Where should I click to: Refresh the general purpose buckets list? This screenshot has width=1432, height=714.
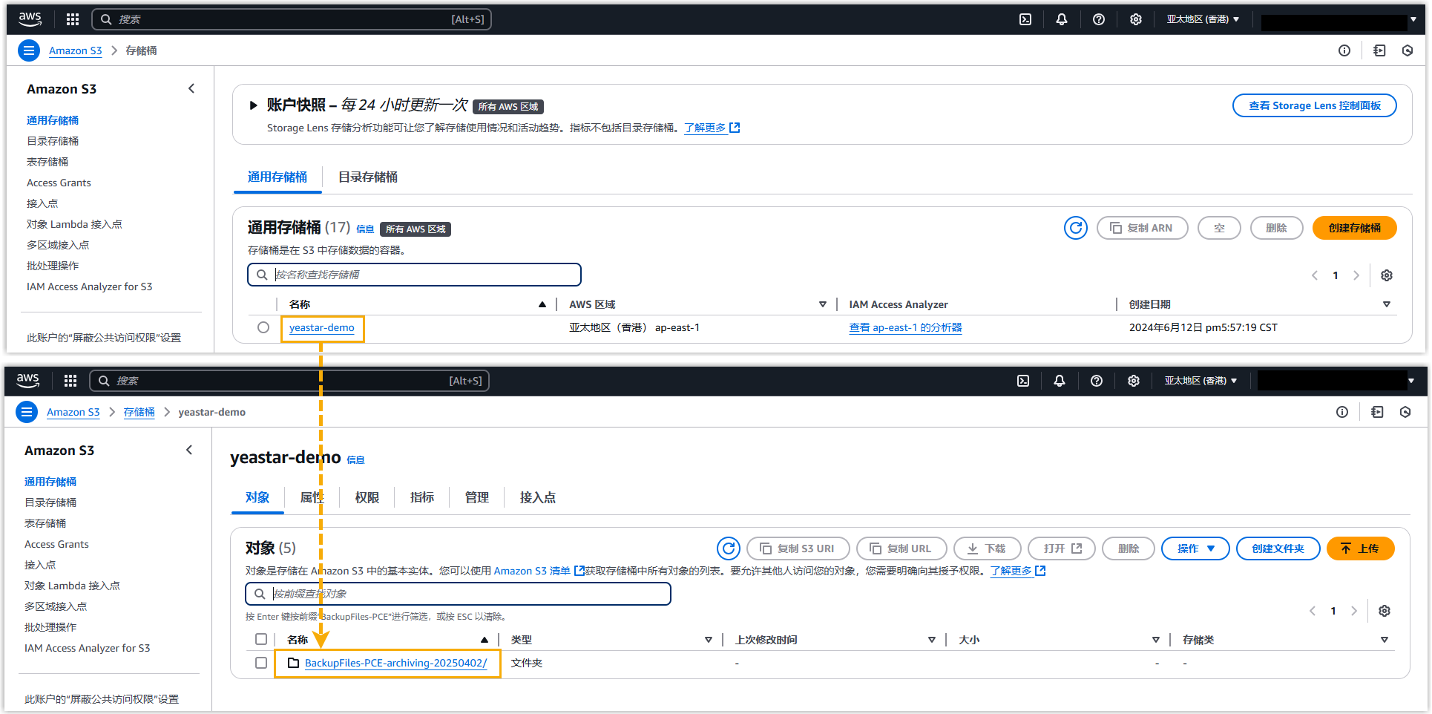[1075, 228]
